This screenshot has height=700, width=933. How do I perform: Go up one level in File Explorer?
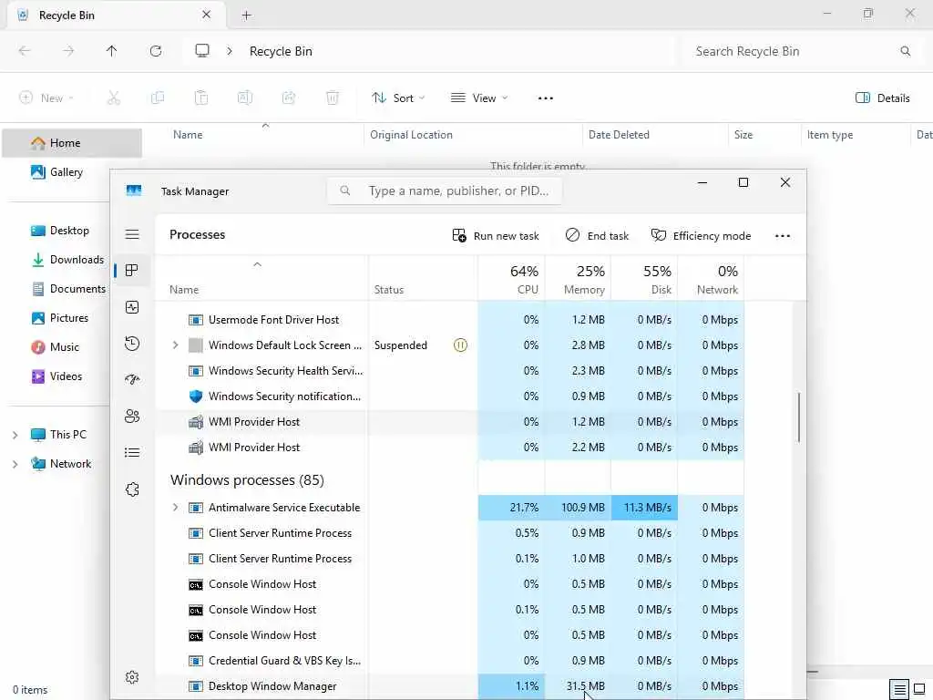(112, 51)
